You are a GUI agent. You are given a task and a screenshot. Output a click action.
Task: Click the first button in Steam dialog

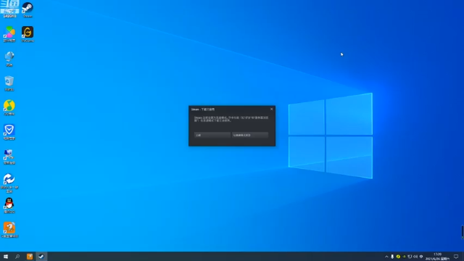(x=212, y=135)
